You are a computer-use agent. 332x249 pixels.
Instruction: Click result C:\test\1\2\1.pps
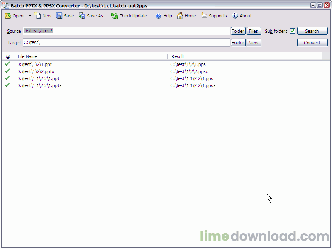pyautogui.click(x=188, y=64)
